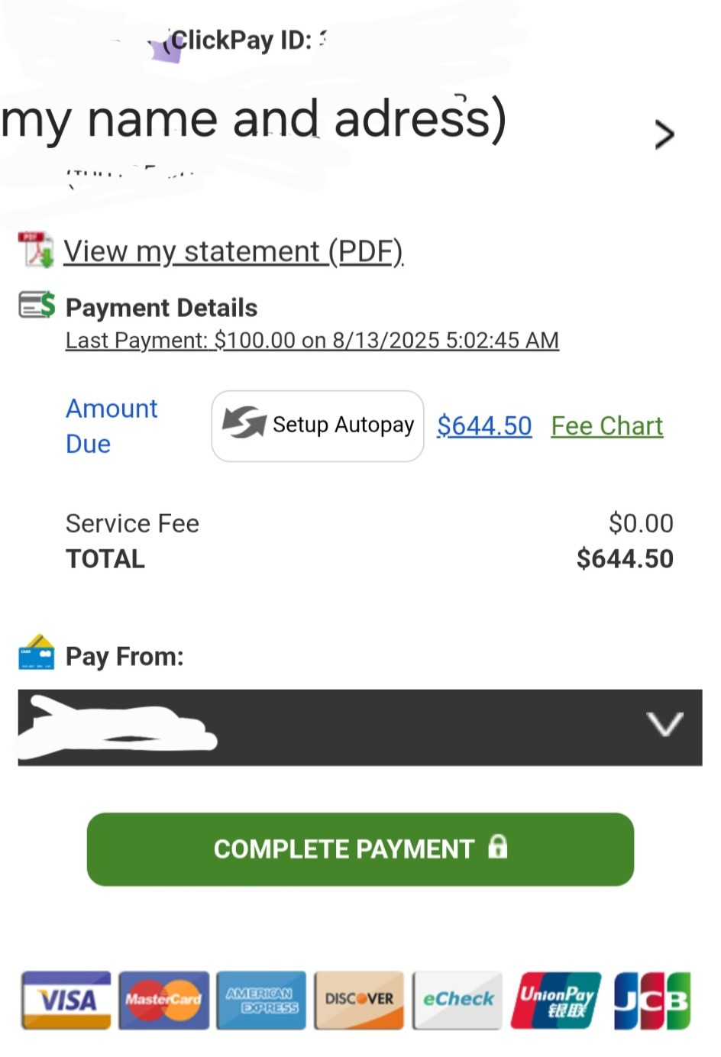This screenshot has height=1057, width=721.
Task: Click the Amount Due label
Action: tap(112, 425)
